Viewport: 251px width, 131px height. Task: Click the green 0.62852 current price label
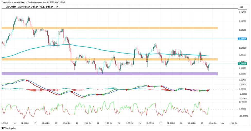(x=242, y=64)
